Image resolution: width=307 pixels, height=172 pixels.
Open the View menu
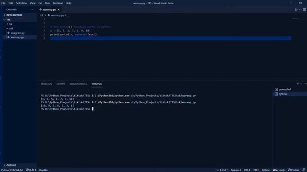[x=33, y=3]
